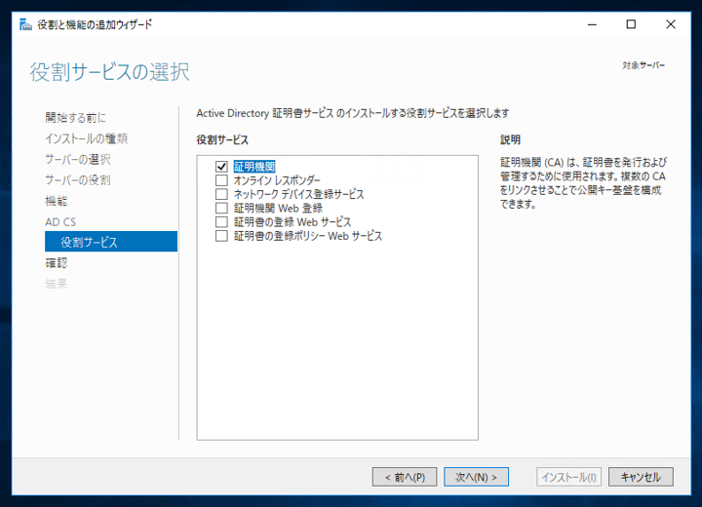Open the 開始する前に step

[x=76, y=118]
